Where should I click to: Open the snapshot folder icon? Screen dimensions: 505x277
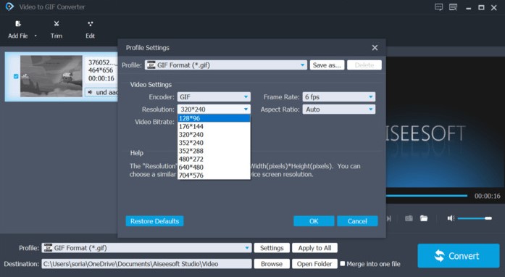pos(424,218)
